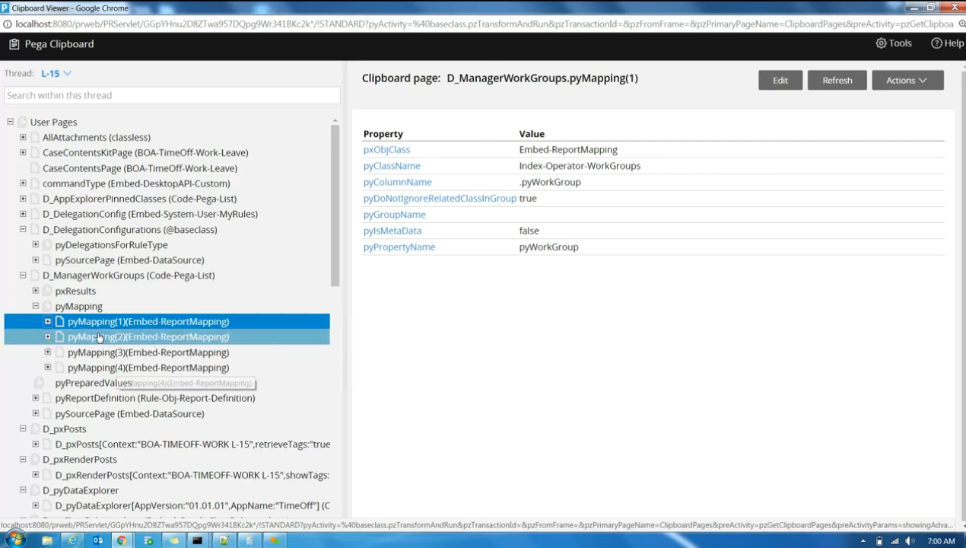
Task: Open the Actions dropdown menu
Action: pyautogui.click(x=907, y=80)
